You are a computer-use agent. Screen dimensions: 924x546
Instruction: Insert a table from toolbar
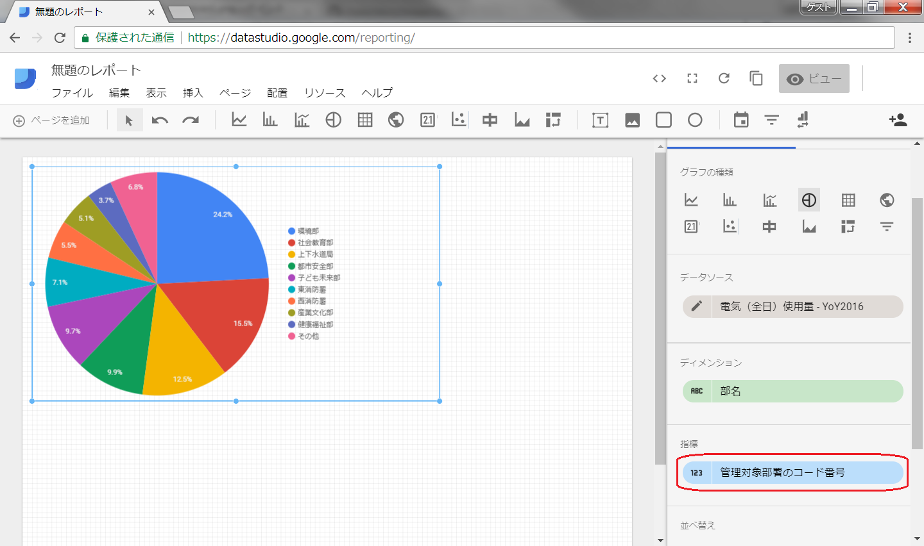[365, 120]
